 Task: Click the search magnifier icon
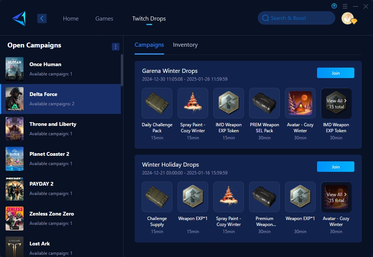265,18
